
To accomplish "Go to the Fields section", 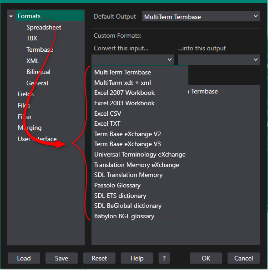I will pos(26,94).
